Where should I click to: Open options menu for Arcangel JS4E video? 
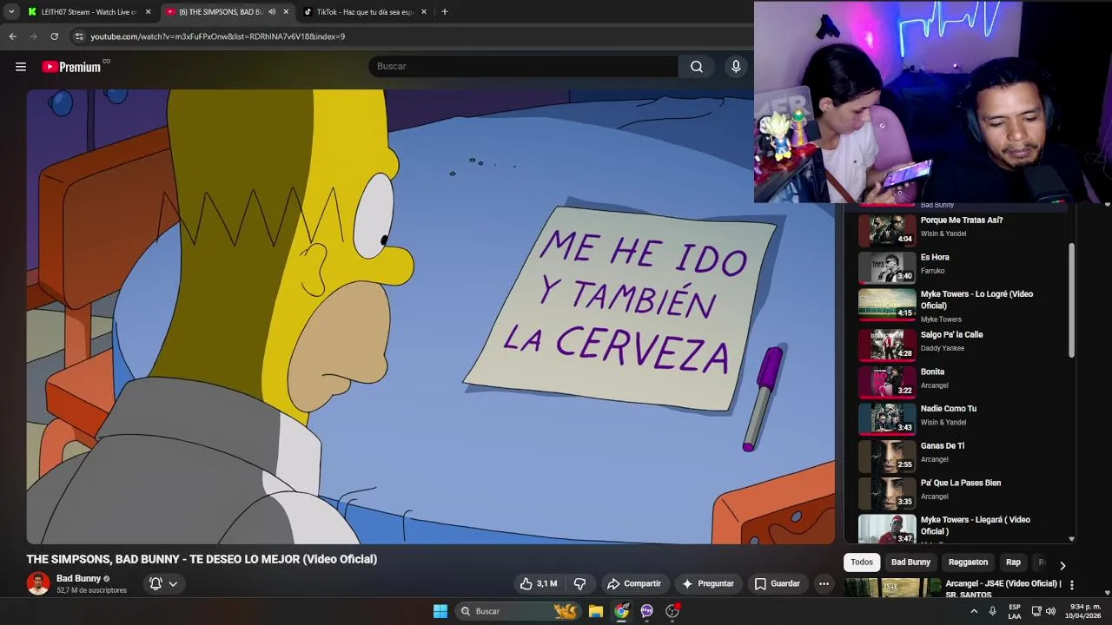click(1071, 585)
